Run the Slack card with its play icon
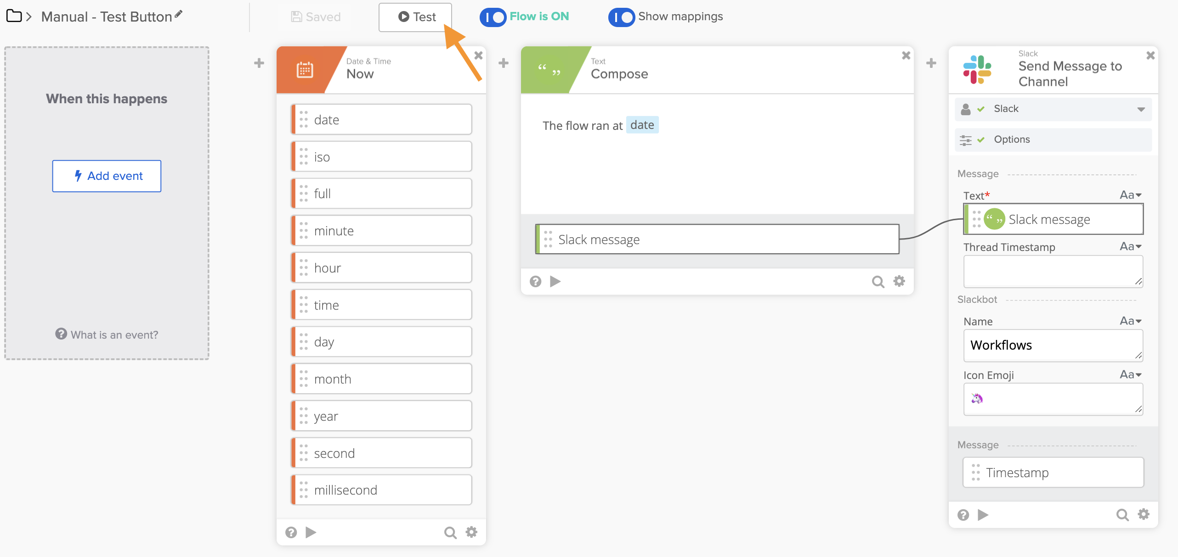1178x557 pixels. (983, 515)
